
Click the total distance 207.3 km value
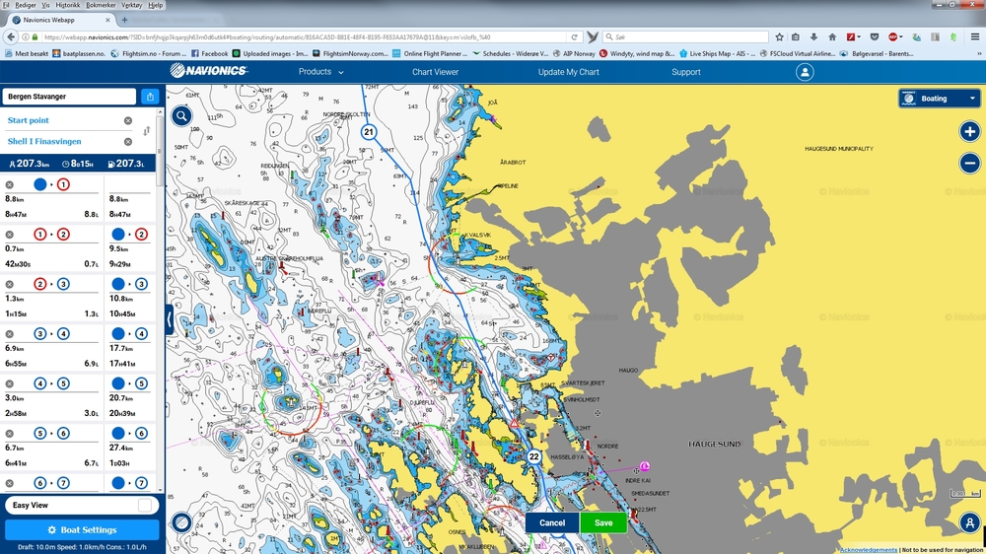(x=30, y=164)
